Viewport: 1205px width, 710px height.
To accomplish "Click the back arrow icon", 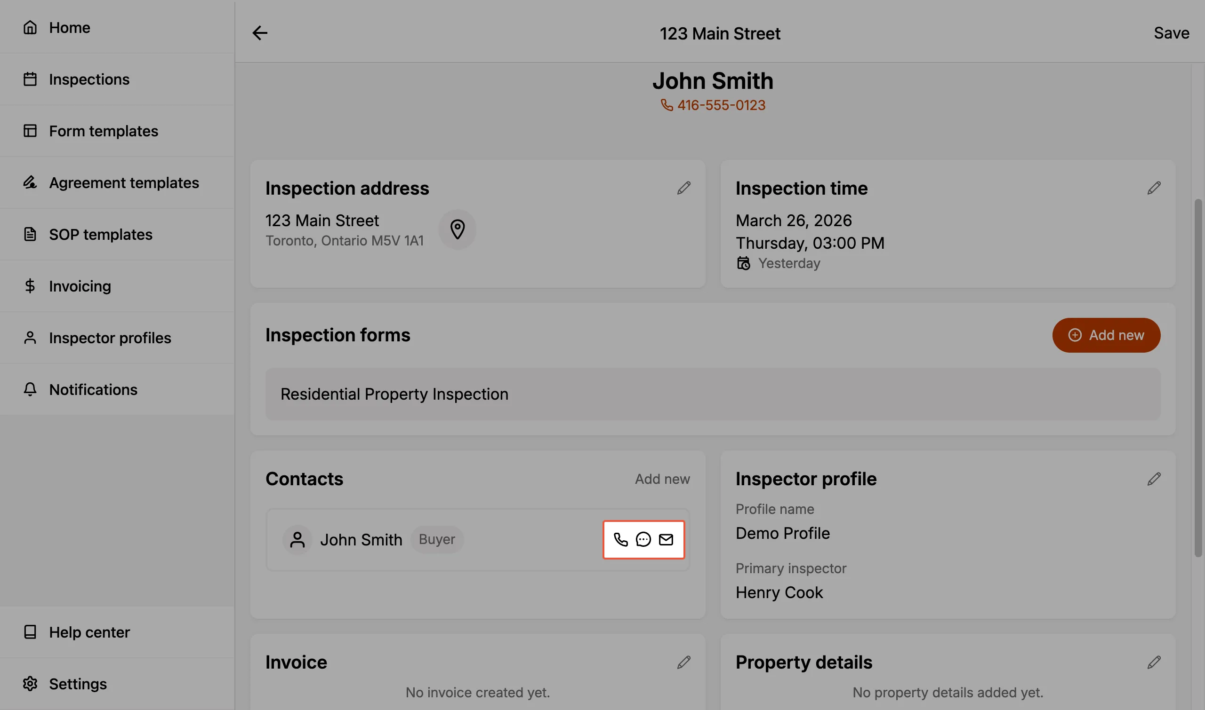I will pos(259,33).
